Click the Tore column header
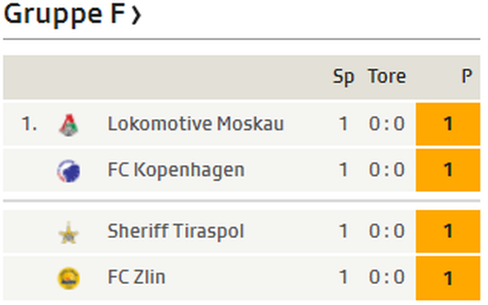The height and width of the screenshot is (305, 488). [387, 76]
